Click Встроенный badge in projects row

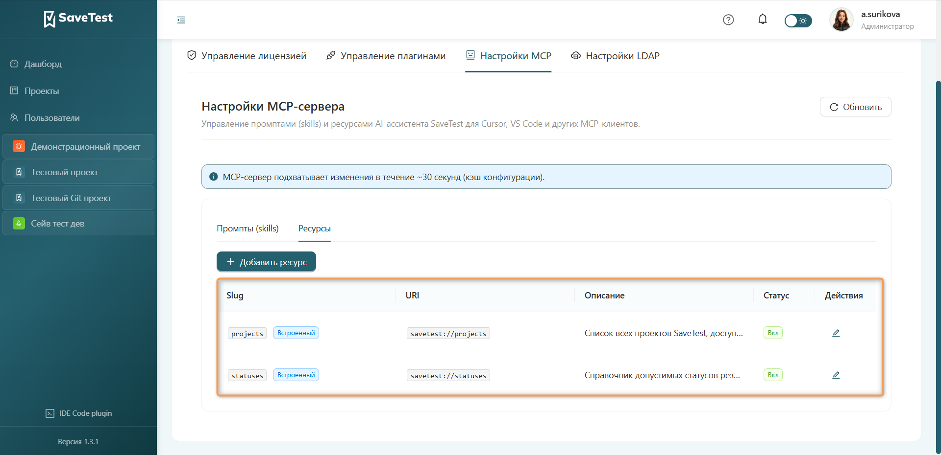tap(296, 333)
